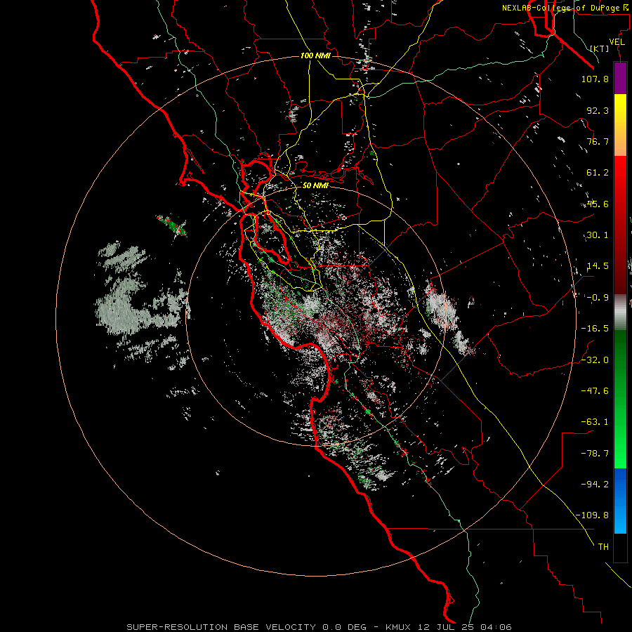Pick the blue segment of velocity color bar
This screenshot has height=632, width=632.
pos(620,501)
